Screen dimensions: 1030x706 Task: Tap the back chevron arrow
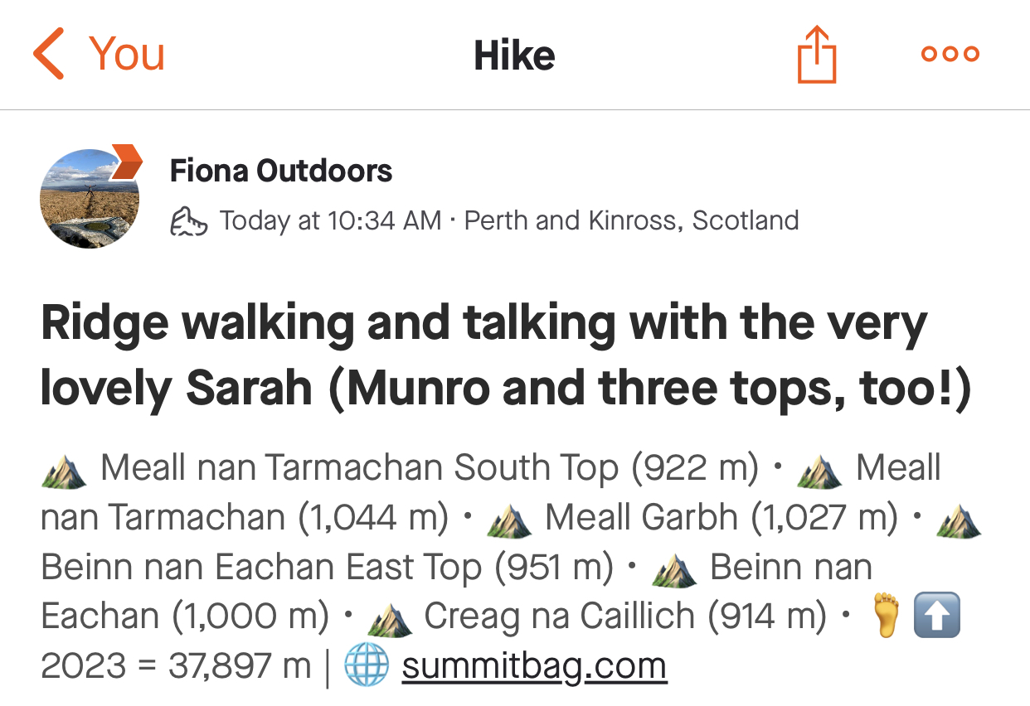click(48, 54)
